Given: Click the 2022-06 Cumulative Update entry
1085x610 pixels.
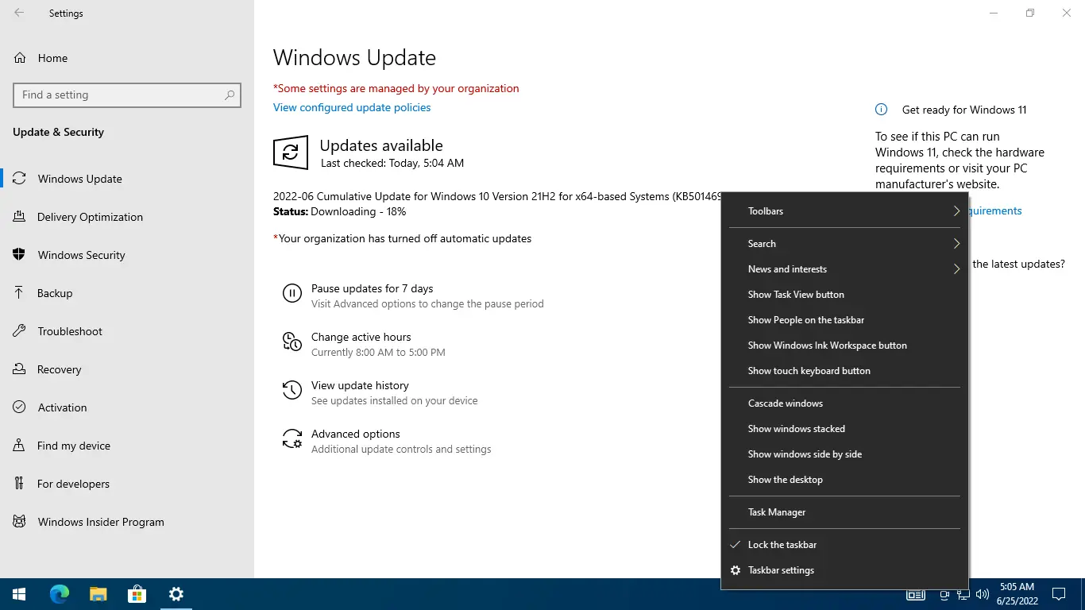Looking at the screenshot, I should pyautogui.click(x=497, y=196).
